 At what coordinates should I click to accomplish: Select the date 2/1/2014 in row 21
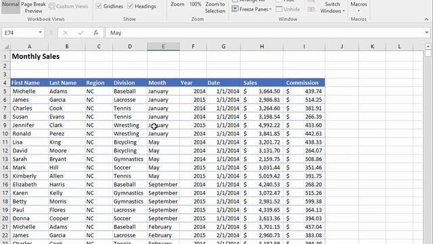[x=223, y=227]
